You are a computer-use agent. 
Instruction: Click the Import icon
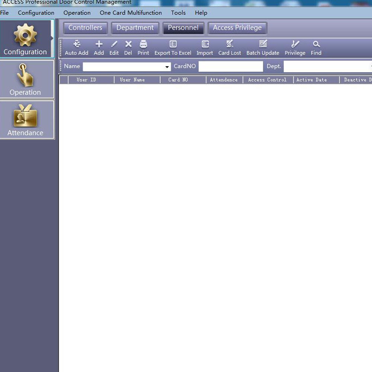pyautogui.click(x=205, y=44)
